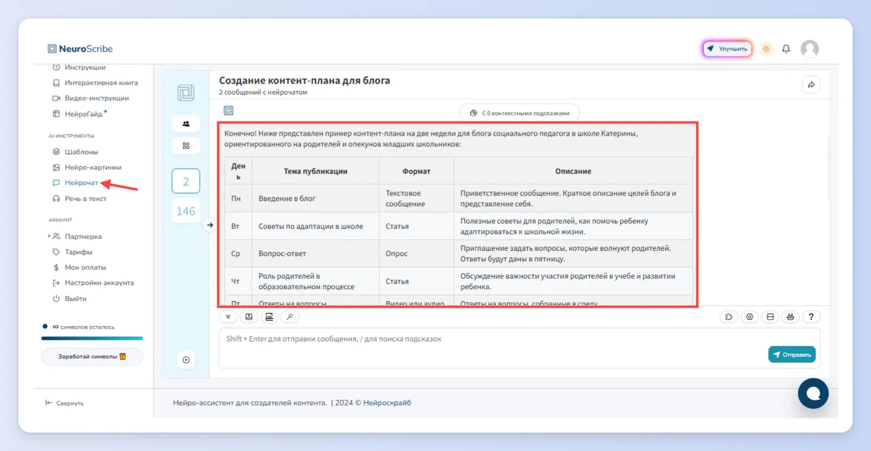Open the question mark help icon

point(811,317)
